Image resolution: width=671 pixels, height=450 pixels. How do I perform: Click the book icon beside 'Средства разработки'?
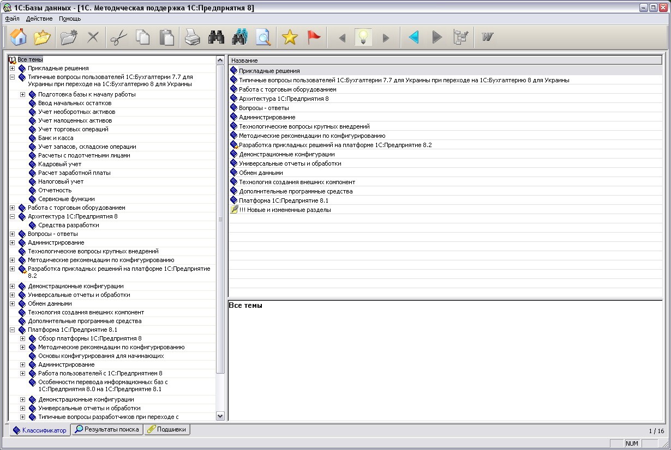coord(32,225)
